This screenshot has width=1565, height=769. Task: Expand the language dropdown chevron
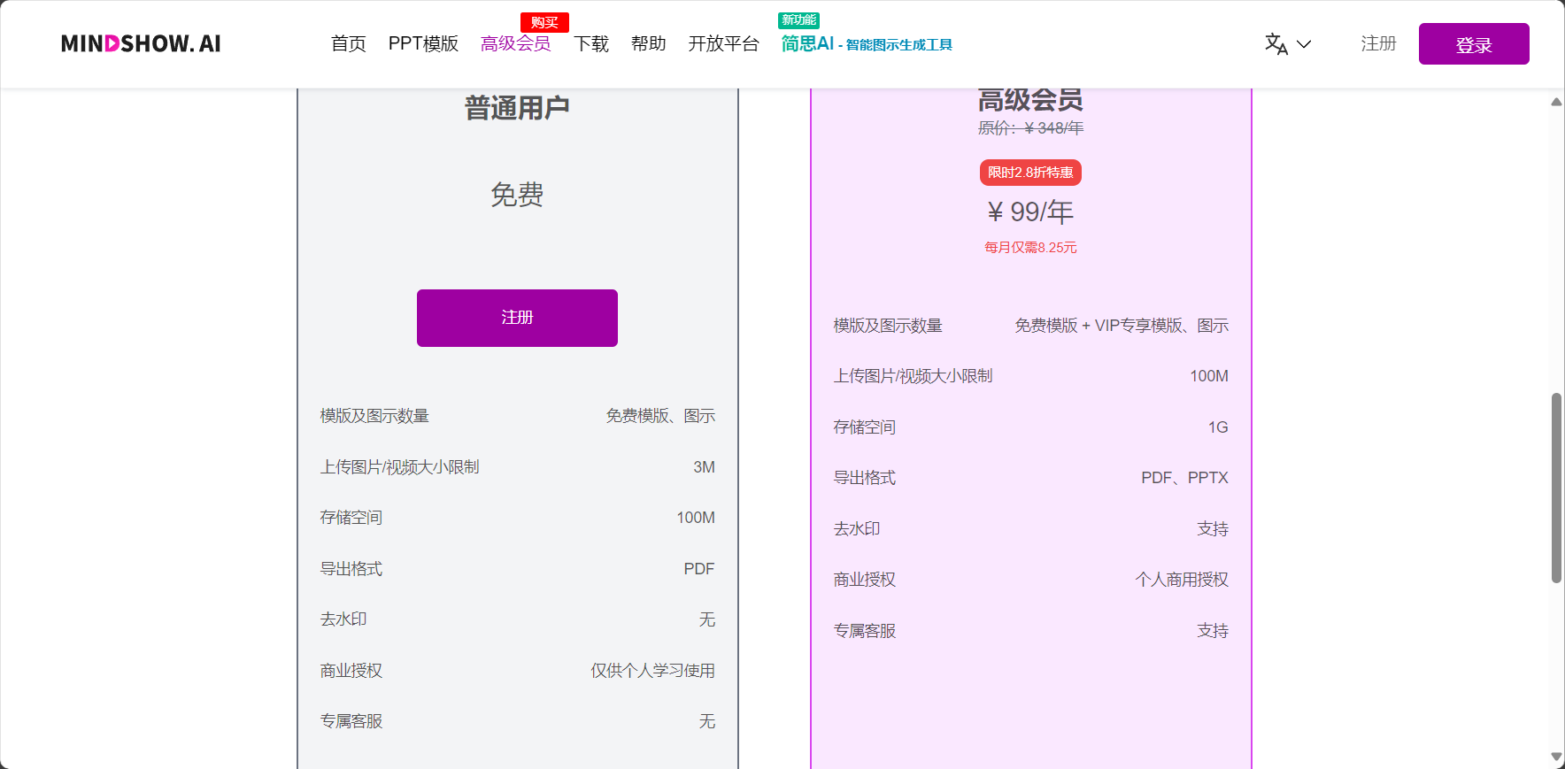[1304, 44]
